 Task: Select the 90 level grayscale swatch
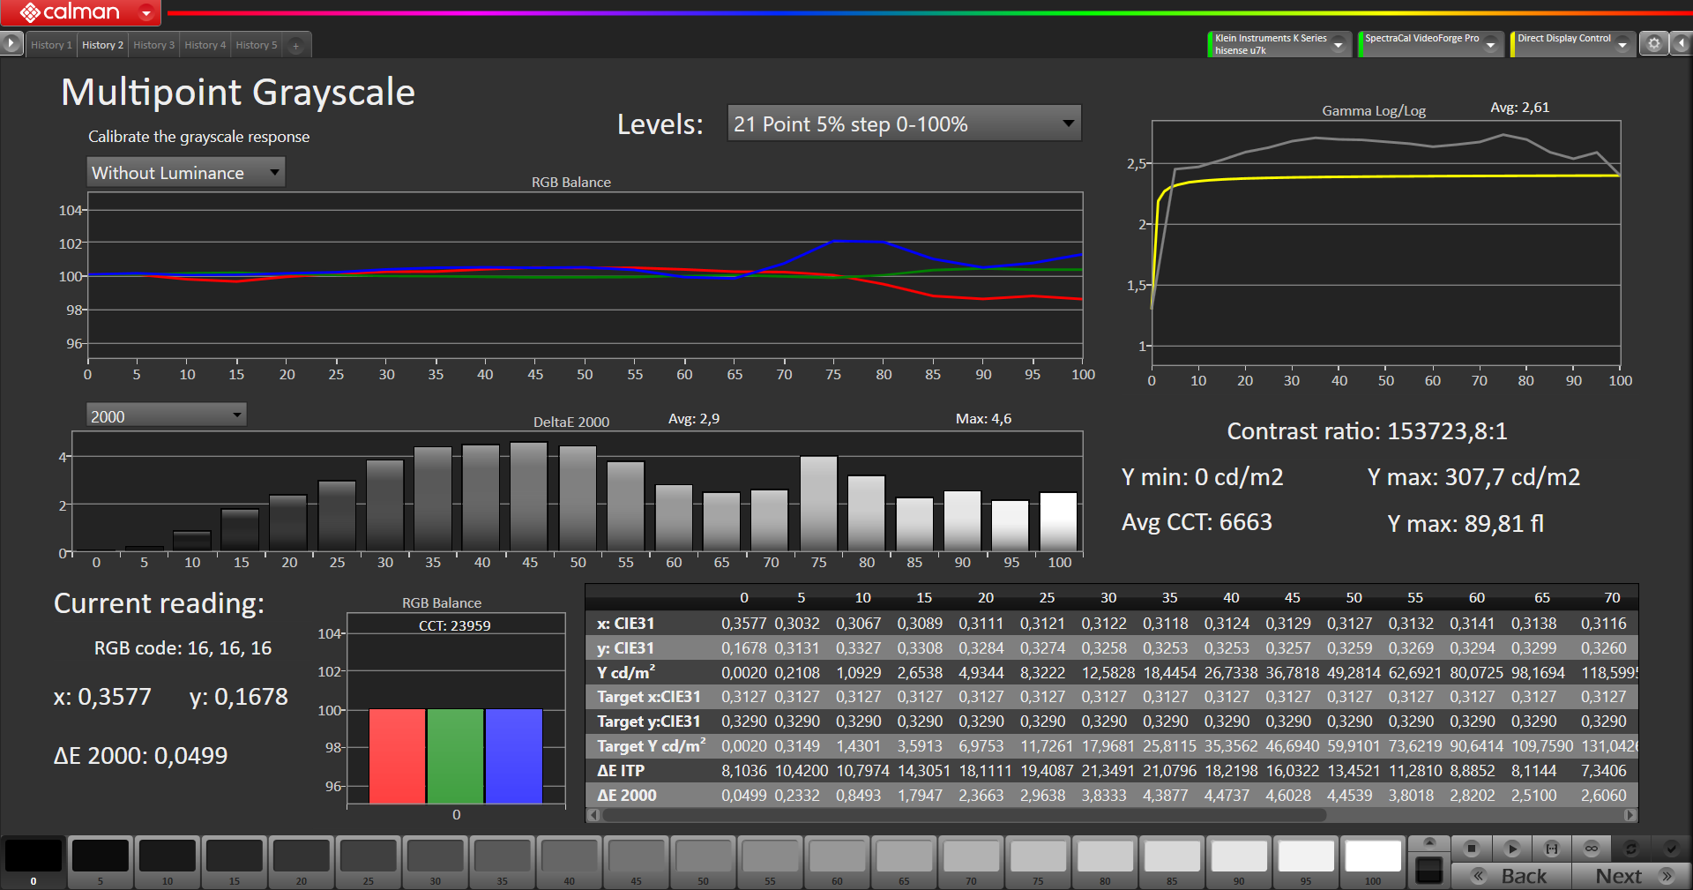tap(1240, 860)
